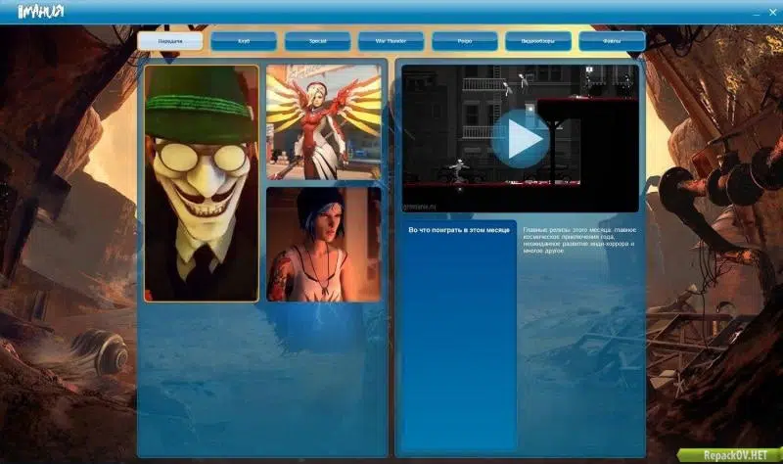Screen dimensions: 783x464
Task: Switch to the Клуб tab
Action: click(244, 41)
